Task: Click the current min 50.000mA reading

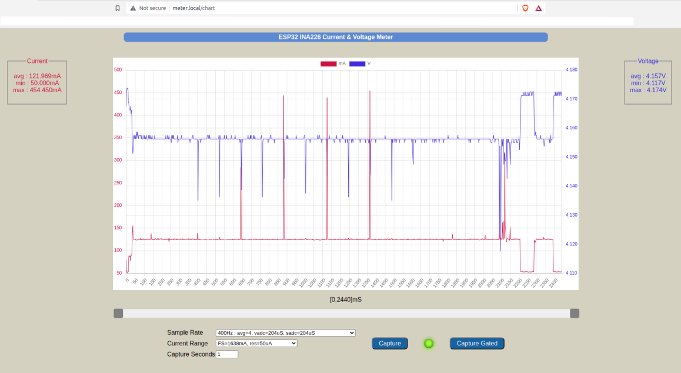Action: tap(37, 83)
